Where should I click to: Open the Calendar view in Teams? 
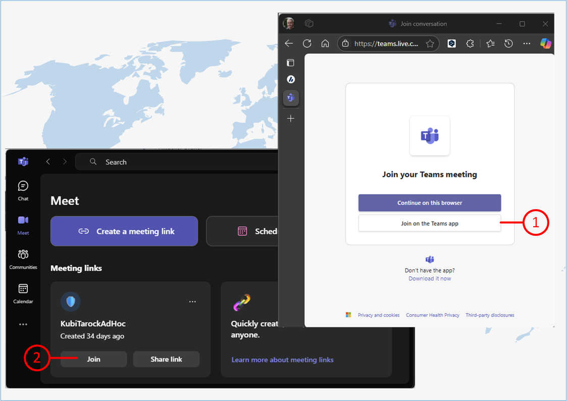click(23, 293)
